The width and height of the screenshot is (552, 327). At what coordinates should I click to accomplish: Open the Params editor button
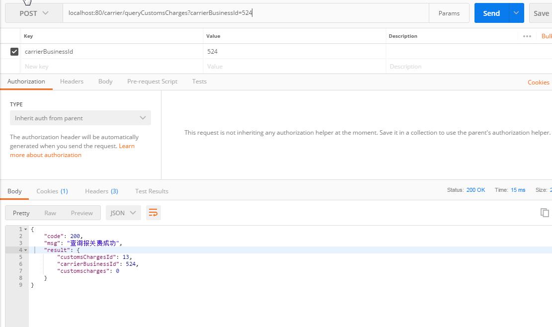449,13
